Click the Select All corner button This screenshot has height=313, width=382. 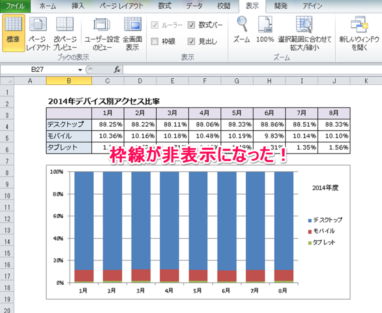pyautogui.click(x=8, y=81)
